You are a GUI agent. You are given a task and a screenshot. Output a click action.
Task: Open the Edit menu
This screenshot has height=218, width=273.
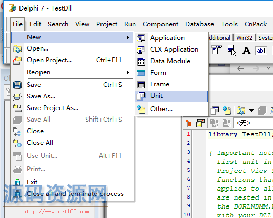(x=35, y=24)
